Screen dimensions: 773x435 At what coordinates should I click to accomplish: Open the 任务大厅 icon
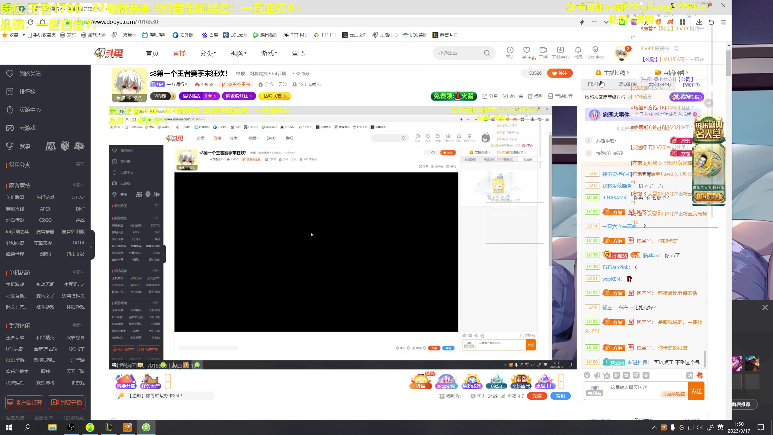(151, 381)
